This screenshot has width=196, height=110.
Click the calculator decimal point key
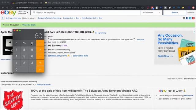click(32, 69)
